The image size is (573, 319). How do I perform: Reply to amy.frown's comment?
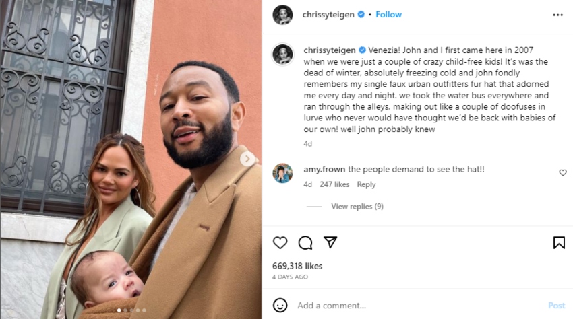coord(366,184)
